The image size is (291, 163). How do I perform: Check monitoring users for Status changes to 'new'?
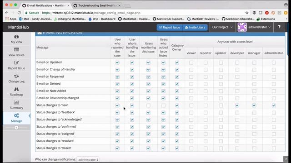coord(148,105)
